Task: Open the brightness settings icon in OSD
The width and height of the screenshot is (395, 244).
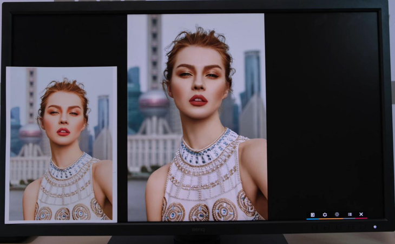Action: click(325, 215)
